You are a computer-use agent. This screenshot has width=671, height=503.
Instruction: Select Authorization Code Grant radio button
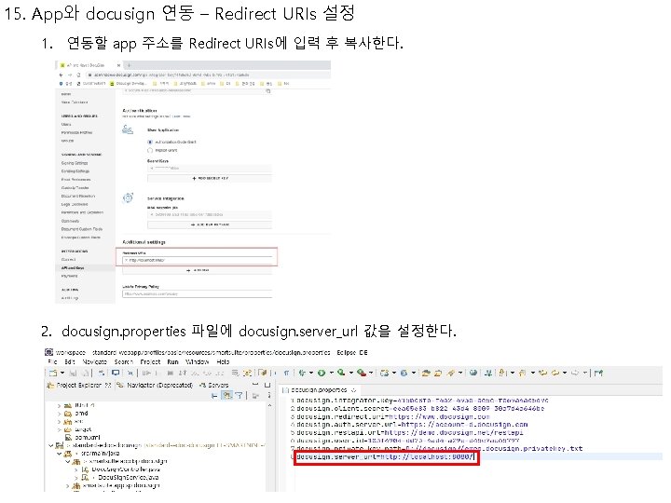(x=150, y=142)
